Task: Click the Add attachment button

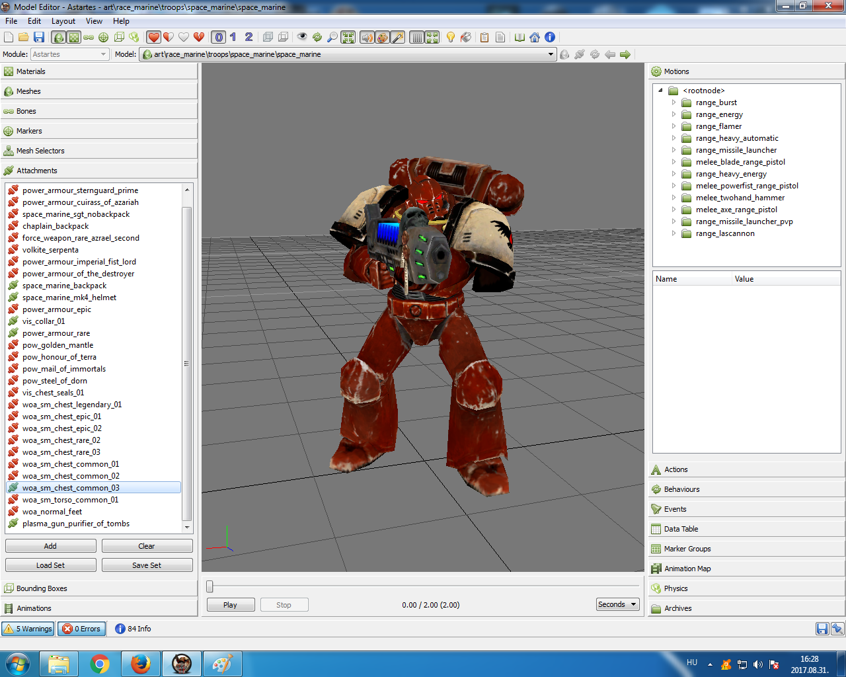Action: tap(51, 546)
